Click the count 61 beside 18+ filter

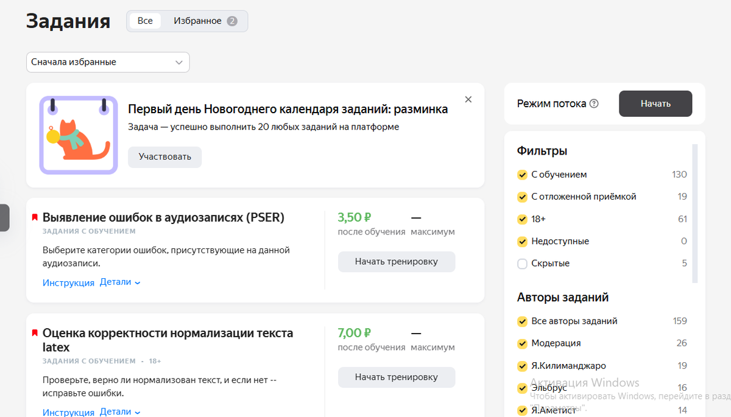click(682, 219)
